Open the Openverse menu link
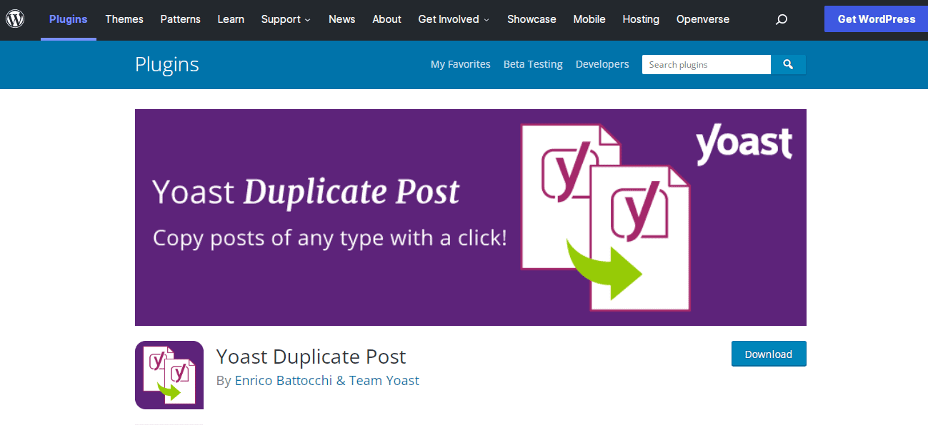Screen dimensions: 928x425 pyautogui.click(x=703, y=19)
